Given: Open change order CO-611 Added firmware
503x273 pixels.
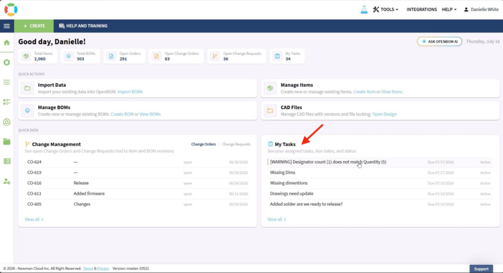Looking at the screenshot, I should [x=138, y=194].
